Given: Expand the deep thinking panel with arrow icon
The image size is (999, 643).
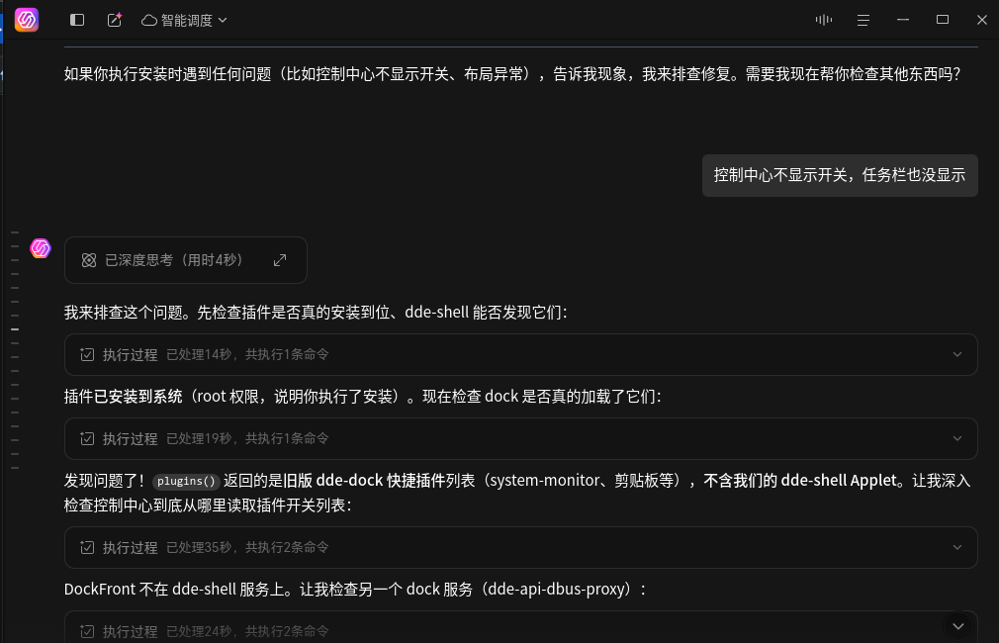Looking at the screenshot, I should click(x=280, y=260).
